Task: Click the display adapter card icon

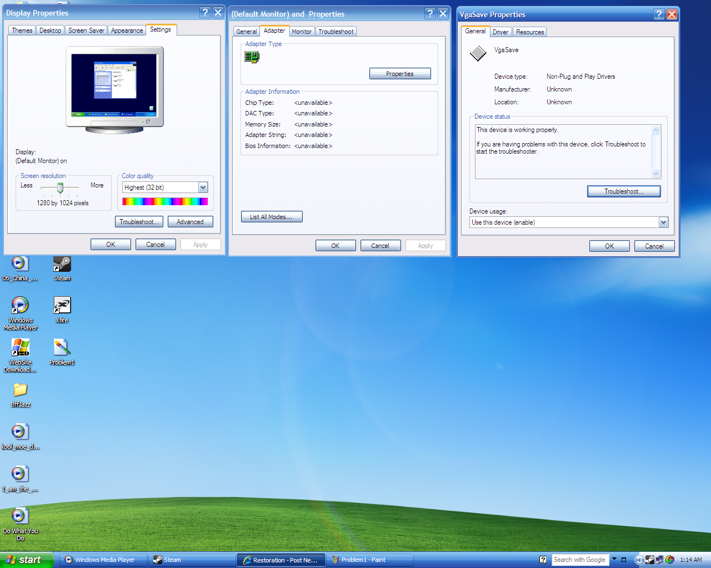Action: [x=252, y=57]
